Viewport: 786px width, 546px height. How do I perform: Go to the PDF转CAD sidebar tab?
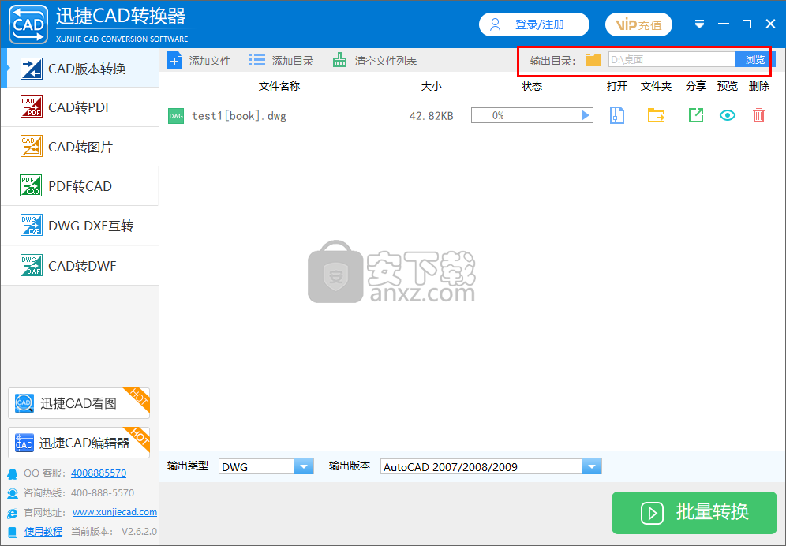tap(80, 186)
